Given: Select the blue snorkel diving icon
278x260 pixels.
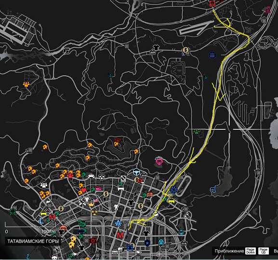Looking at the screenshot, I should (x=213, y=189).
